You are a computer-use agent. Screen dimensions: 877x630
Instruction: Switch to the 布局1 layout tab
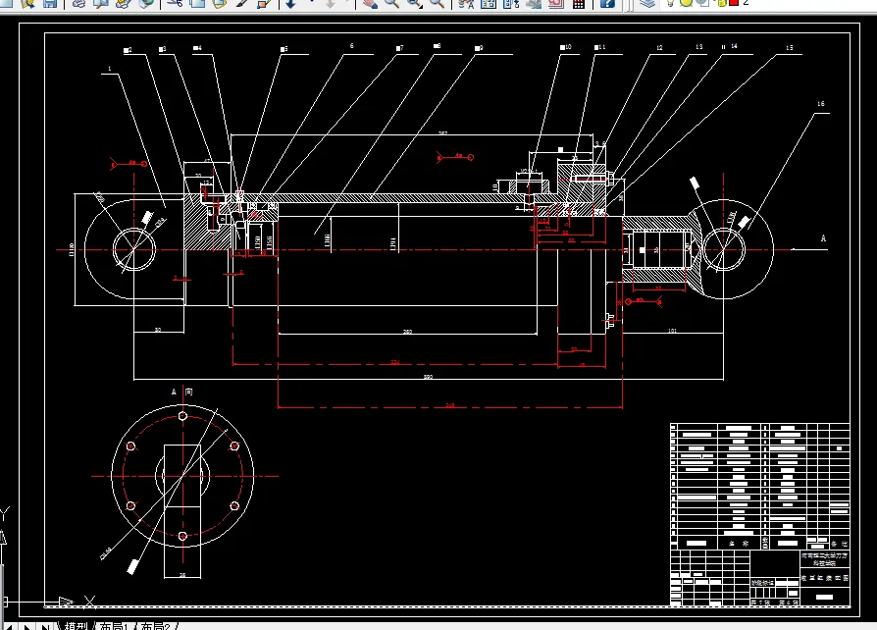114,626
